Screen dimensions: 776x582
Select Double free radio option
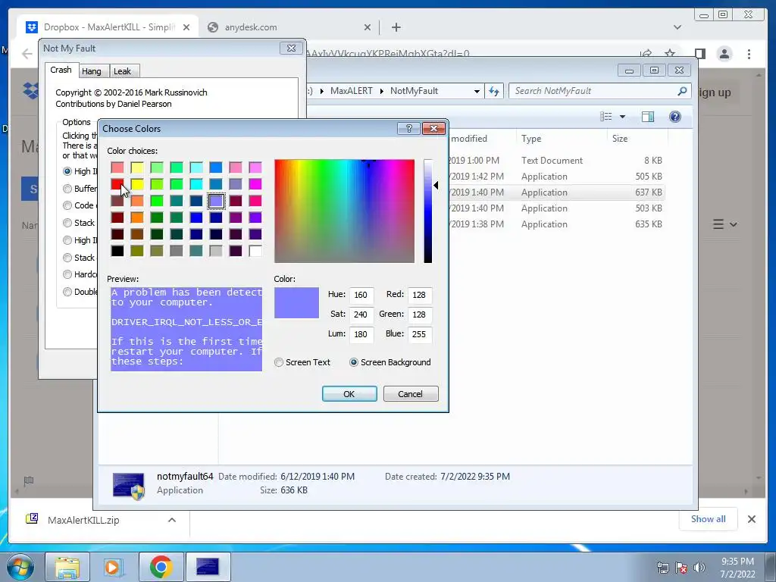pyautogui.click(x=67, y=292)
